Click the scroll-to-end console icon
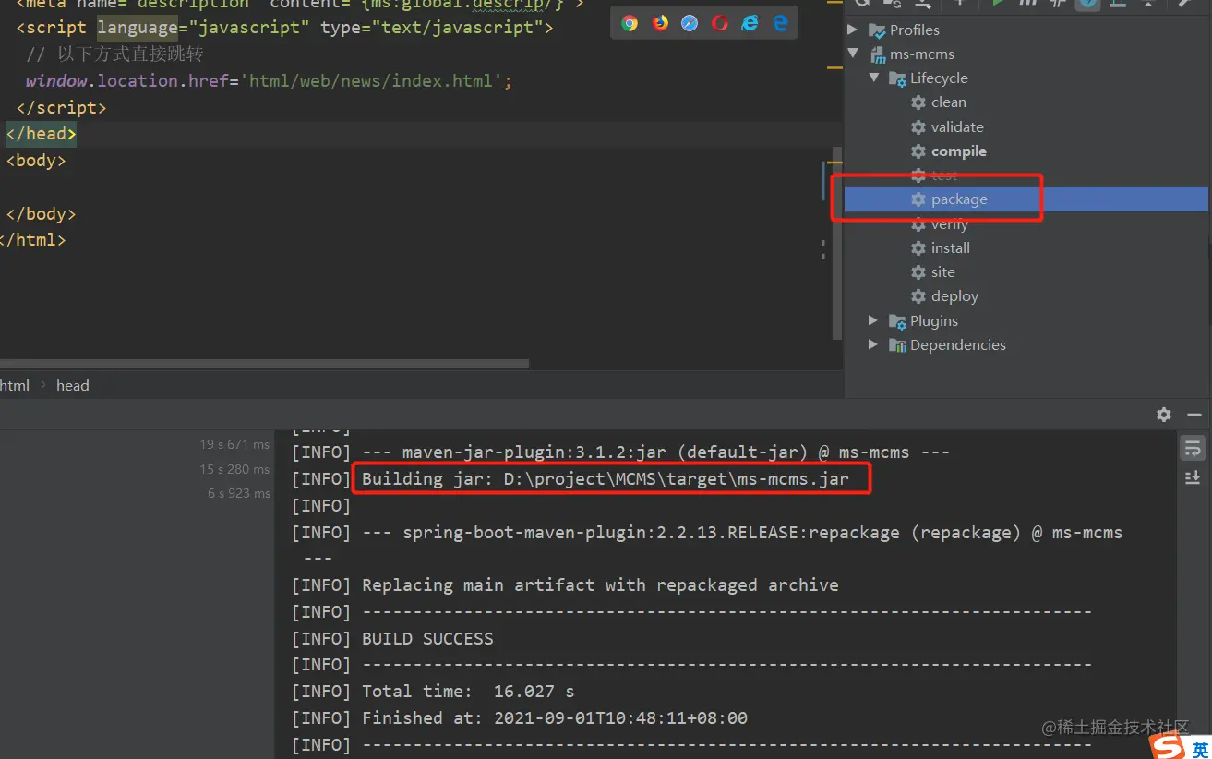The width and height of the screenshot is (1212, 759). tap(1193, 477)
